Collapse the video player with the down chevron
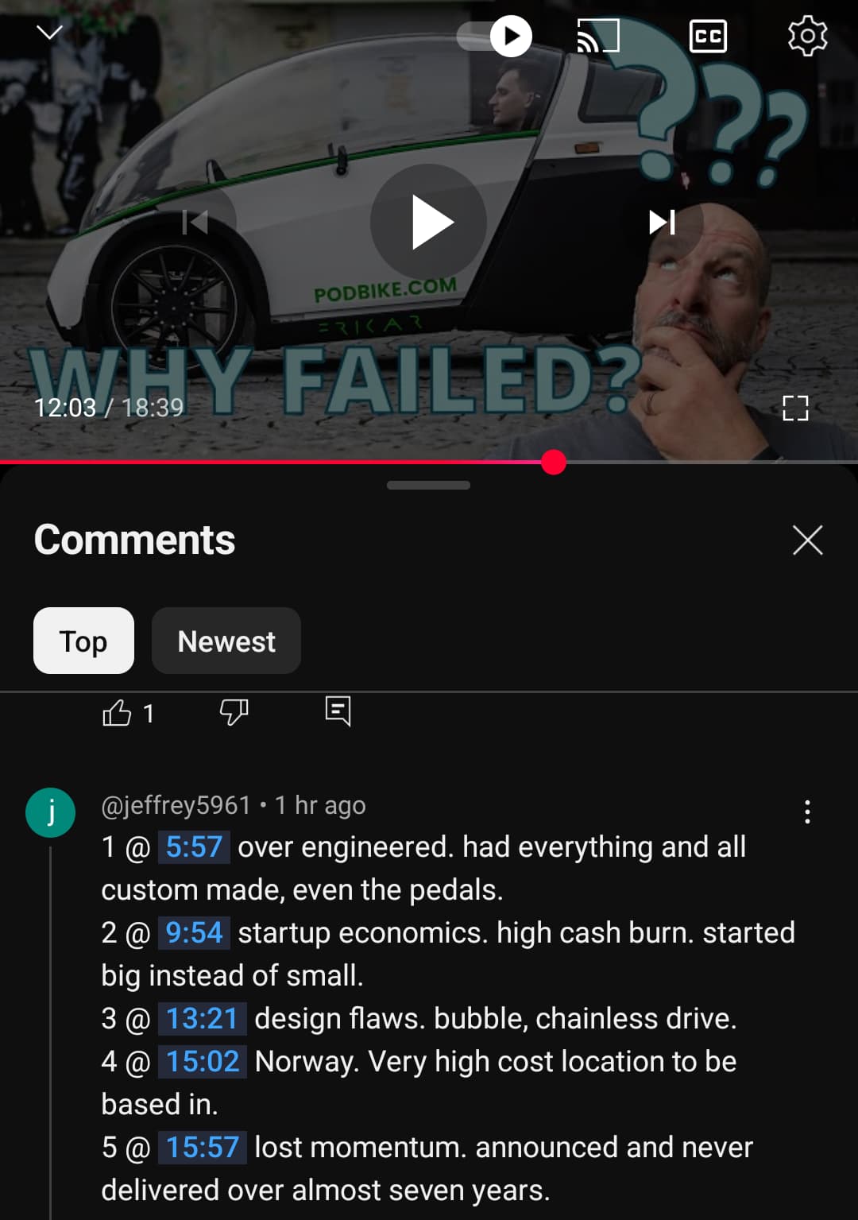This screenshot has width=858, height=1220. (50, 33)
